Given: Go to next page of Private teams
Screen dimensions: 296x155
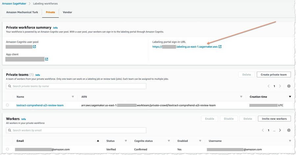Looking at the screenshot, I should click(280, 86).
